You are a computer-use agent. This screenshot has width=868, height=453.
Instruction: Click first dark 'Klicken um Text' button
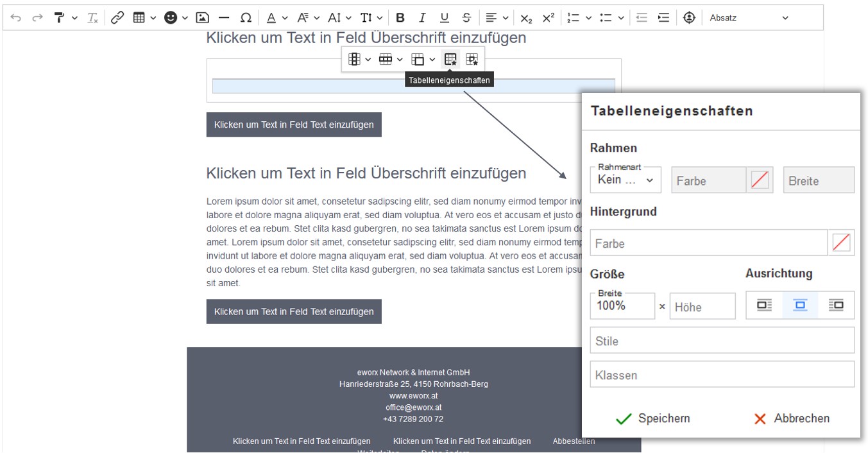coord(294,124)
